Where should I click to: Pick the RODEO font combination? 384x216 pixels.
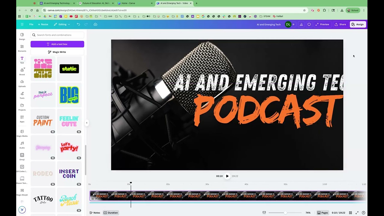pyautogui.click(x=43, y=173)
